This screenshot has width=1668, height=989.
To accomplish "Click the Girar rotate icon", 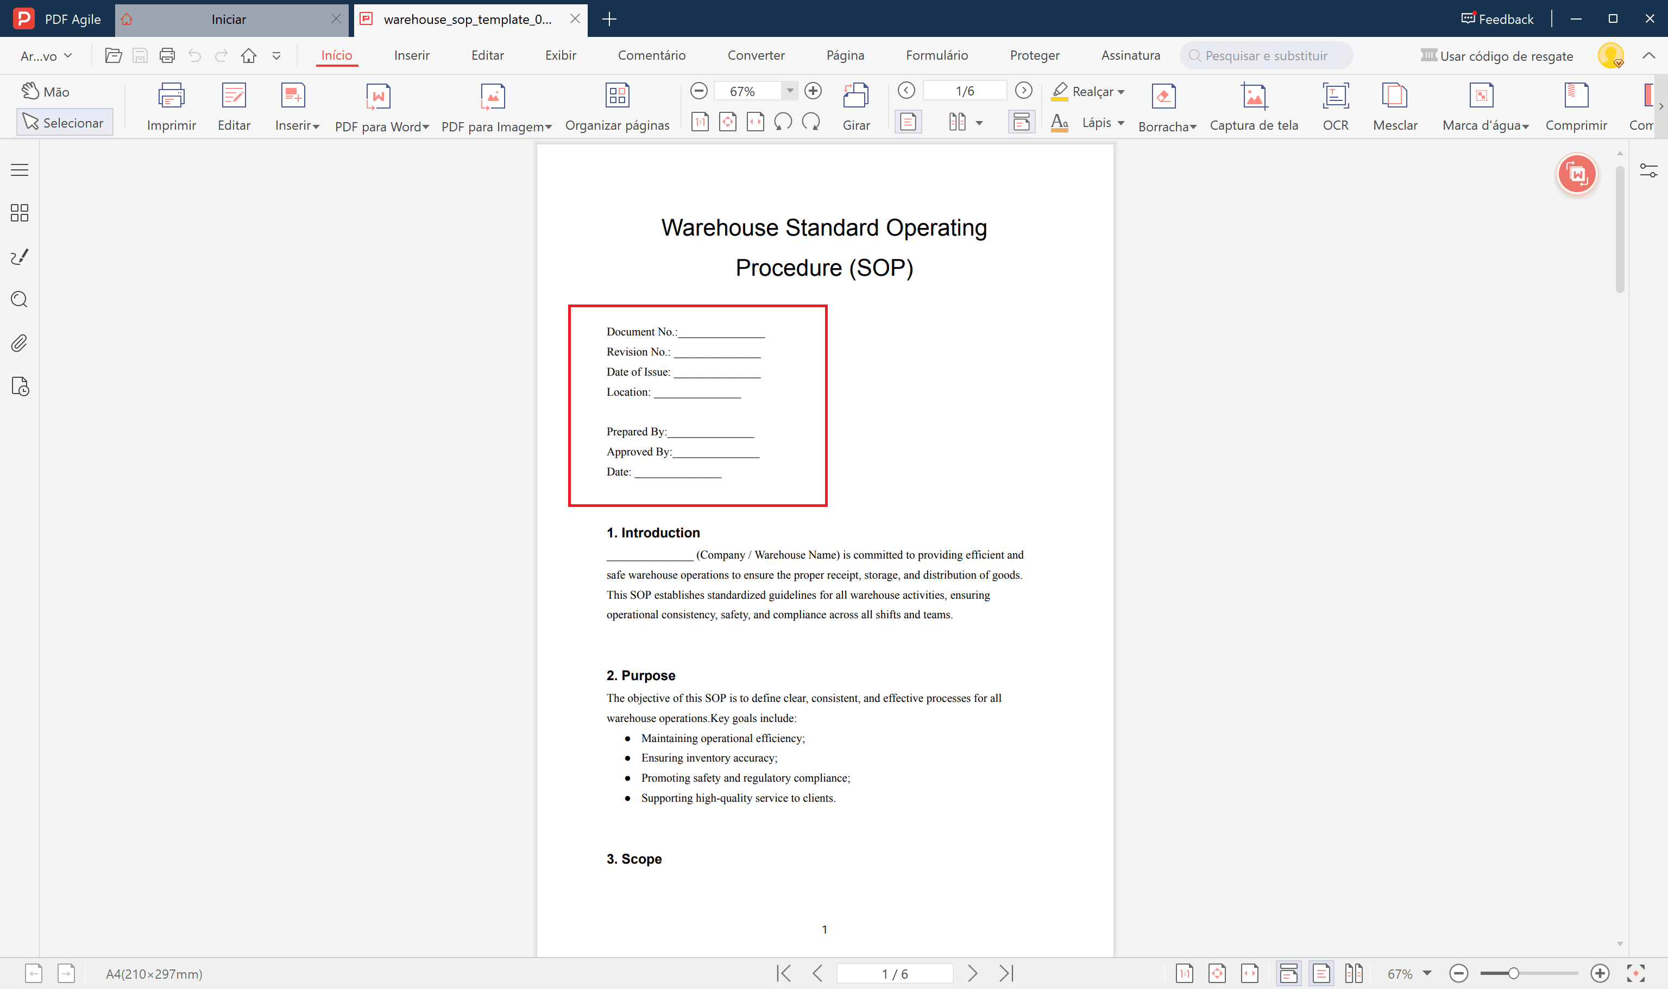I will [855, 97].
